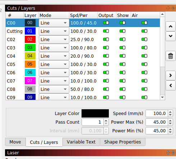Toggle Output switch for C02 layer
176x159 pixels.
click(x=106, y=39)
